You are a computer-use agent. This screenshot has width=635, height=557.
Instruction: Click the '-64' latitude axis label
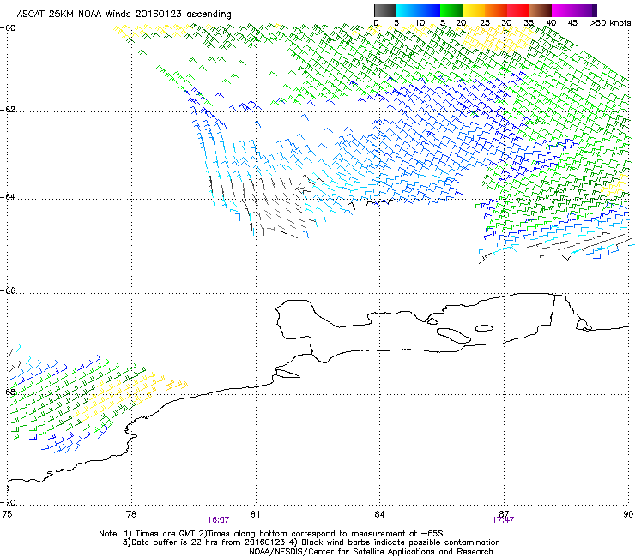pyautogui.click(x=9, y=196)
